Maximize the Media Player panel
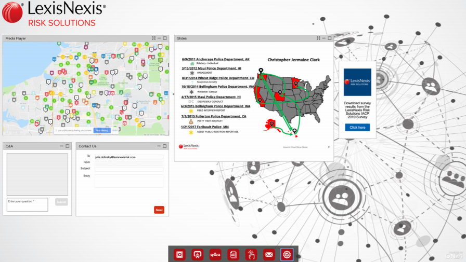The width and height of the screenshot is (466, 262). point(165,38)
